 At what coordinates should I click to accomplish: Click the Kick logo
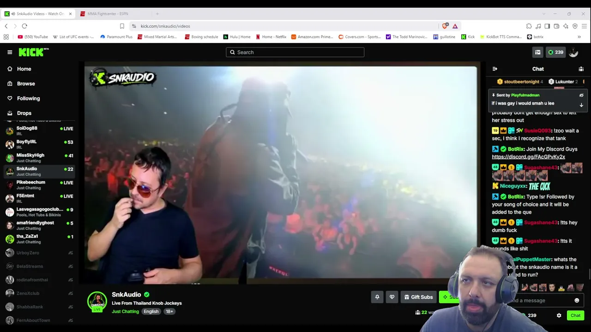(34, 52)
